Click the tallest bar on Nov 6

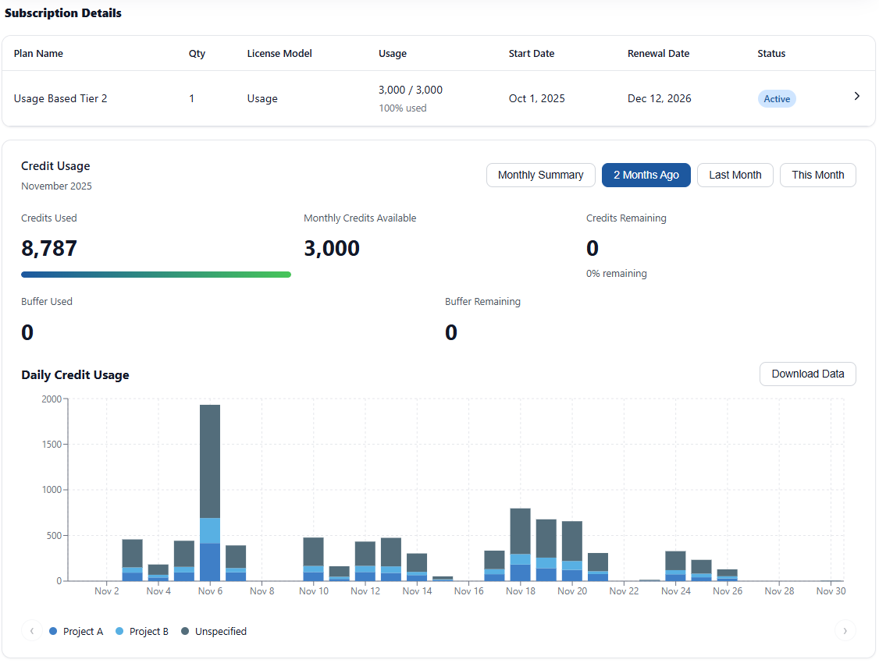tap(210, 484)
